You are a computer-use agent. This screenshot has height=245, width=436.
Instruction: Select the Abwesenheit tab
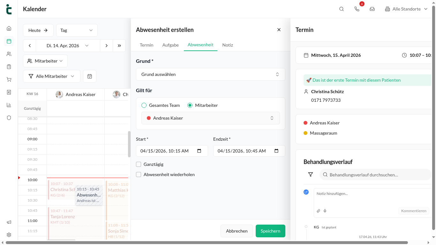[x=200, y=45]
